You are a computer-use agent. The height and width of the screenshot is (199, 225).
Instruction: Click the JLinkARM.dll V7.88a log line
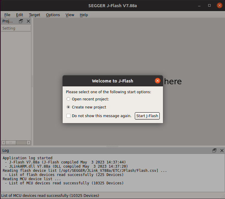(66, 166)
